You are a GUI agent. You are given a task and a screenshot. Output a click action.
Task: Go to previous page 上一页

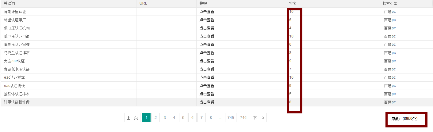click(x=132, y=118)
